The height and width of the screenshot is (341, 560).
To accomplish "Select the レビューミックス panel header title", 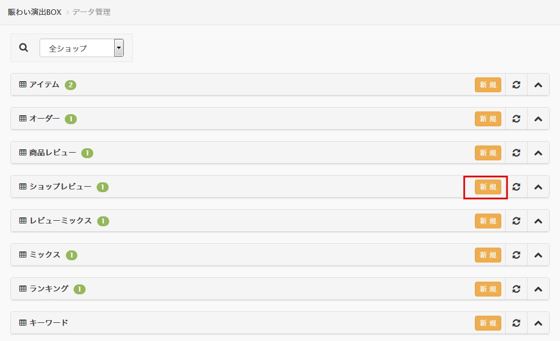I will tap(60, 221).
